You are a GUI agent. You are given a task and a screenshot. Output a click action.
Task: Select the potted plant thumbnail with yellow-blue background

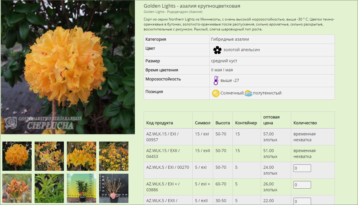pyautogui.click(x=81, y=188)
